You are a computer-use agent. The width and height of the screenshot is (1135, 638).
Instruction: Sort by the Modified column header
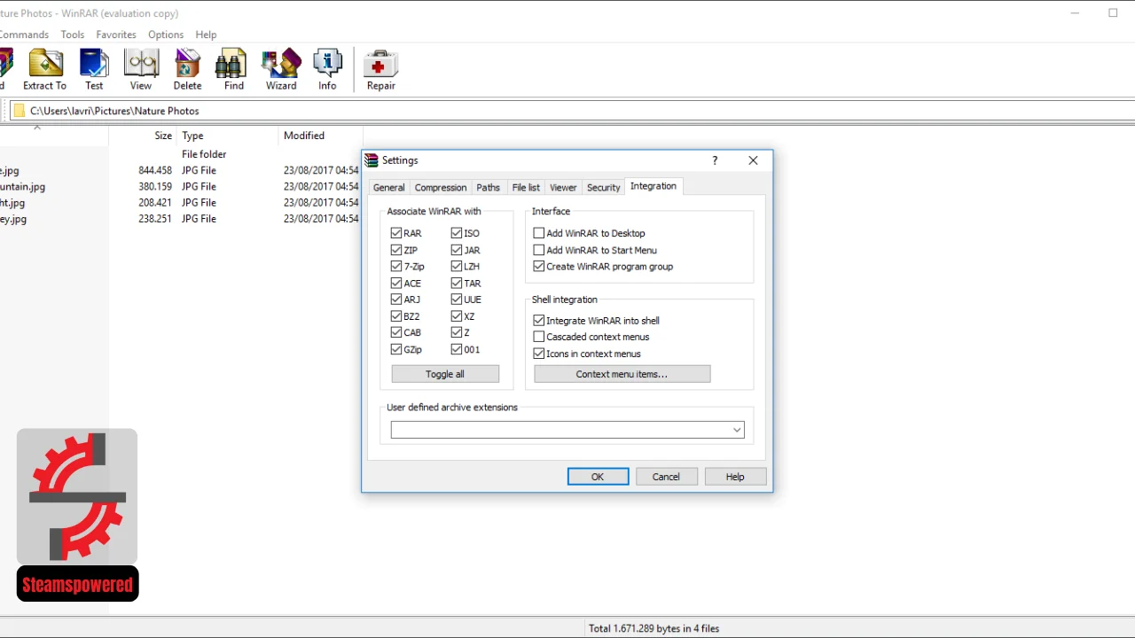[x=304, y=136]
